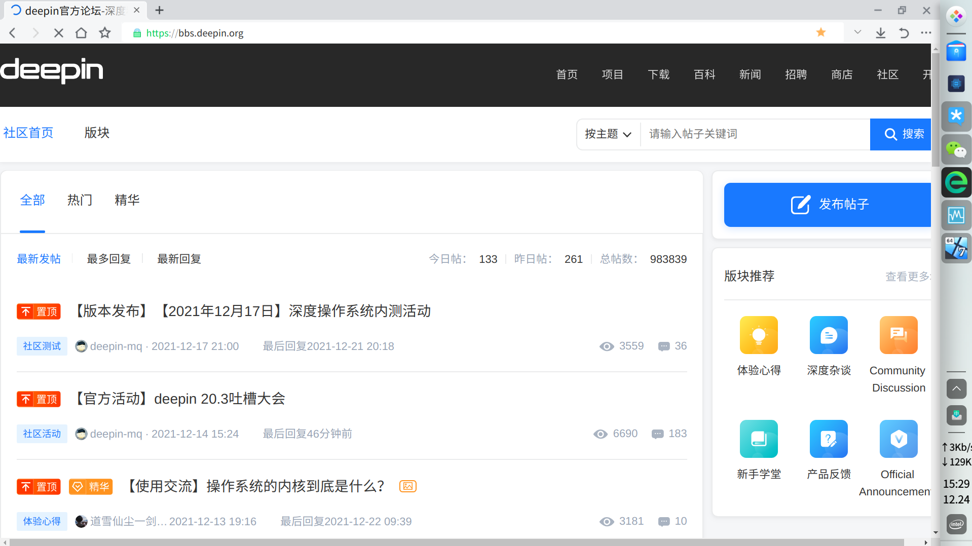Click the Intel icon in the dock

(x=956, y=524)
